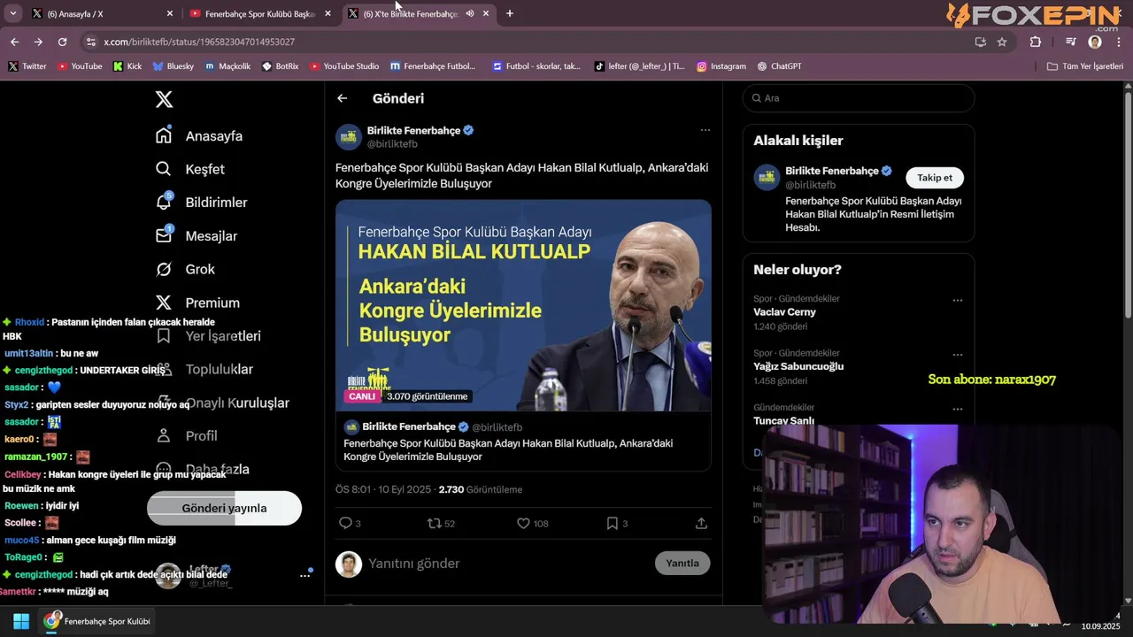1133x637 pixels.
Task: Click the Ara search field
Action: click(x=859, y=98)
